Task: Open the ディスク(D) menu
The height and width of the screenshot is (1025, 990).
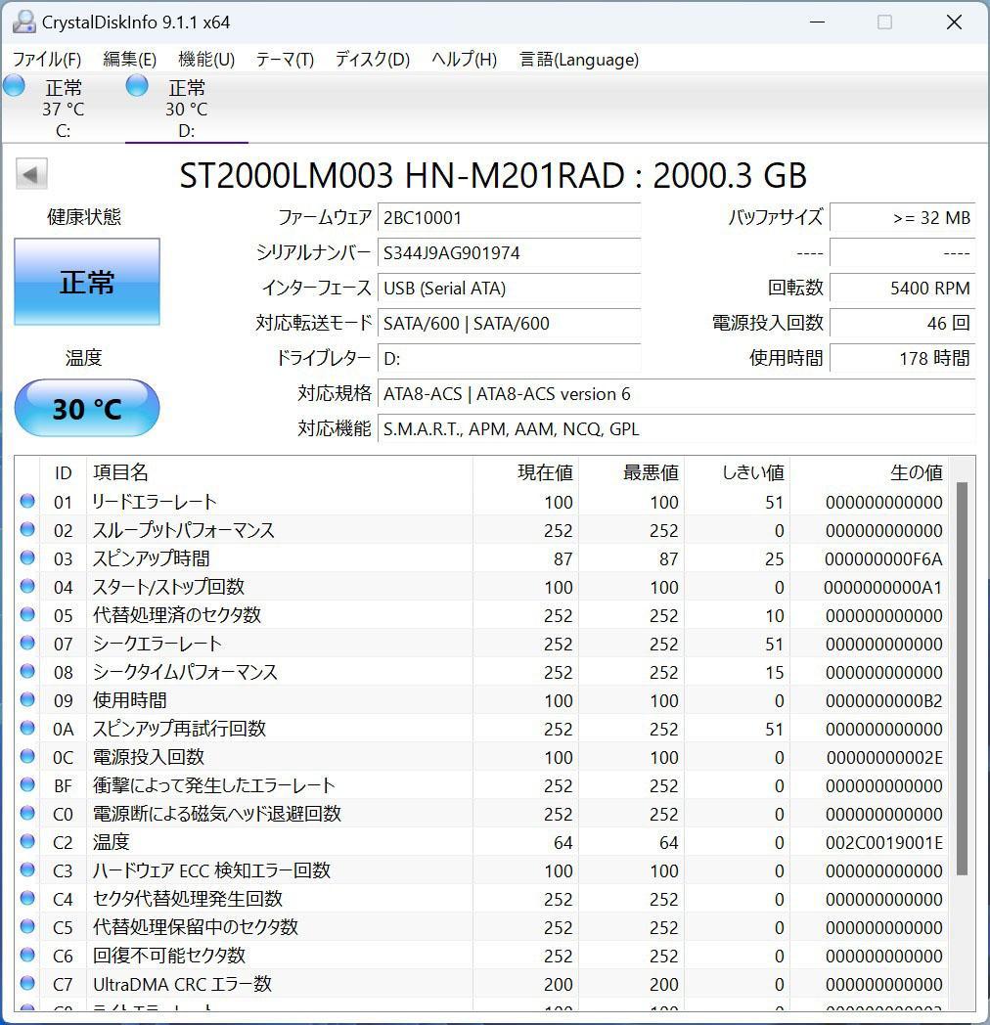Action: click(373, 60)
